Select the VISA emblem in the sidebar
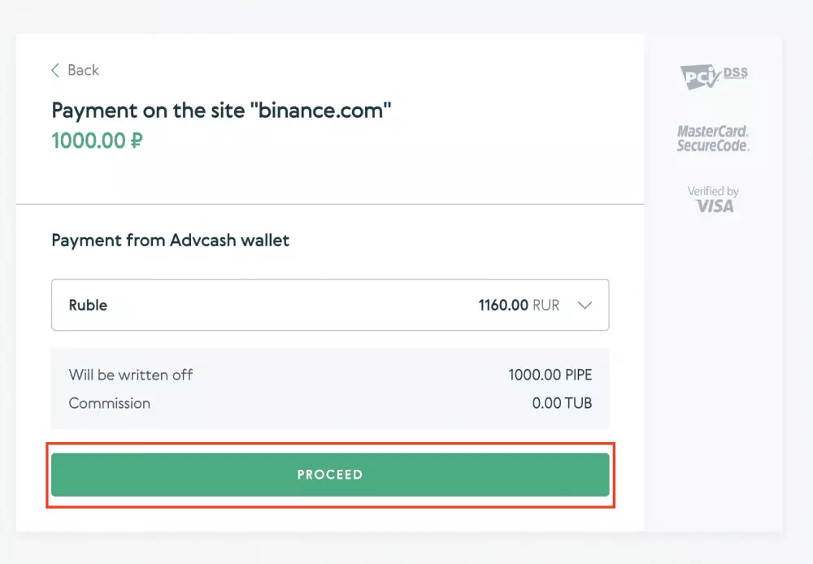813x564 pixels. coord(715,206)
